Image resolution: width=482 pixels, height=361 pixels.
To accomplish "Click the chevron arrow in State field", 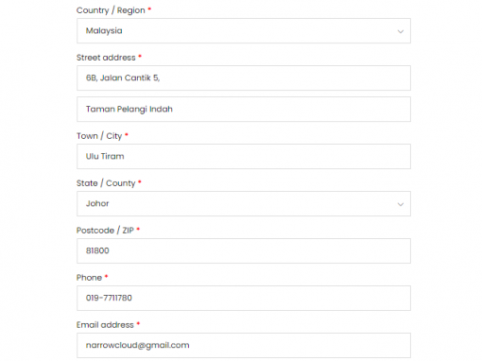I will tap(401, 204).
